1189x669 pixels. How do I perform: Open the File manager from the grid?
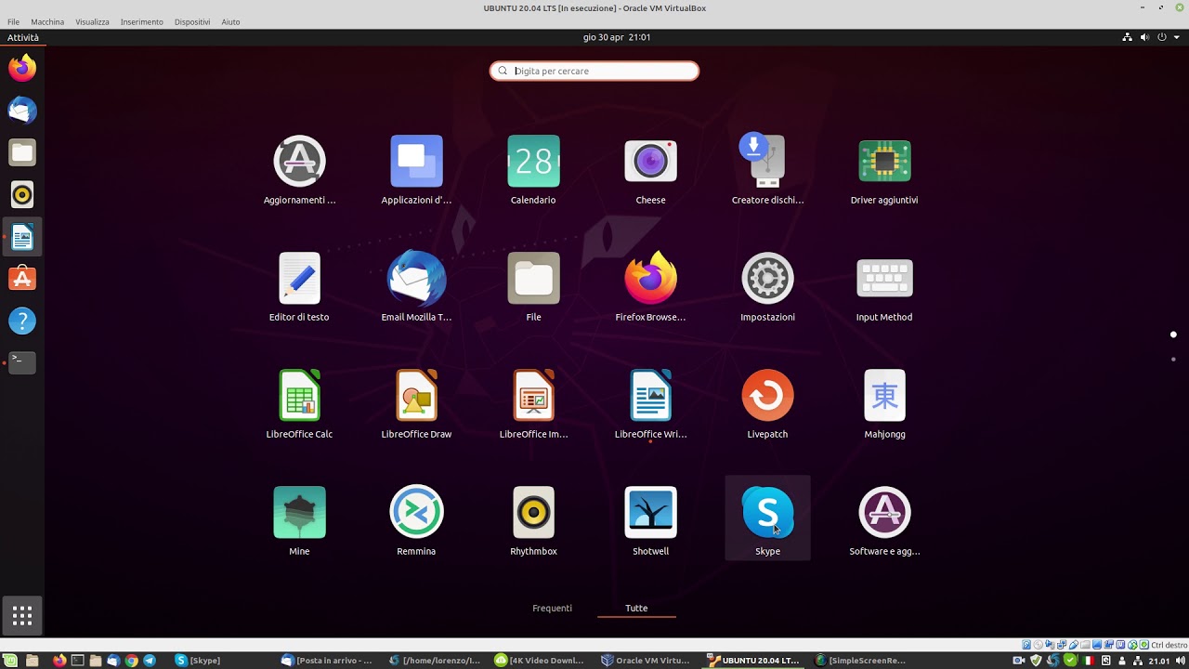(533, 286)
